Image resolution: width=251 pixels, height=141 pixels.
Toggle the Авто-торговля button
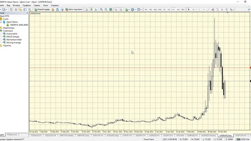74,9
